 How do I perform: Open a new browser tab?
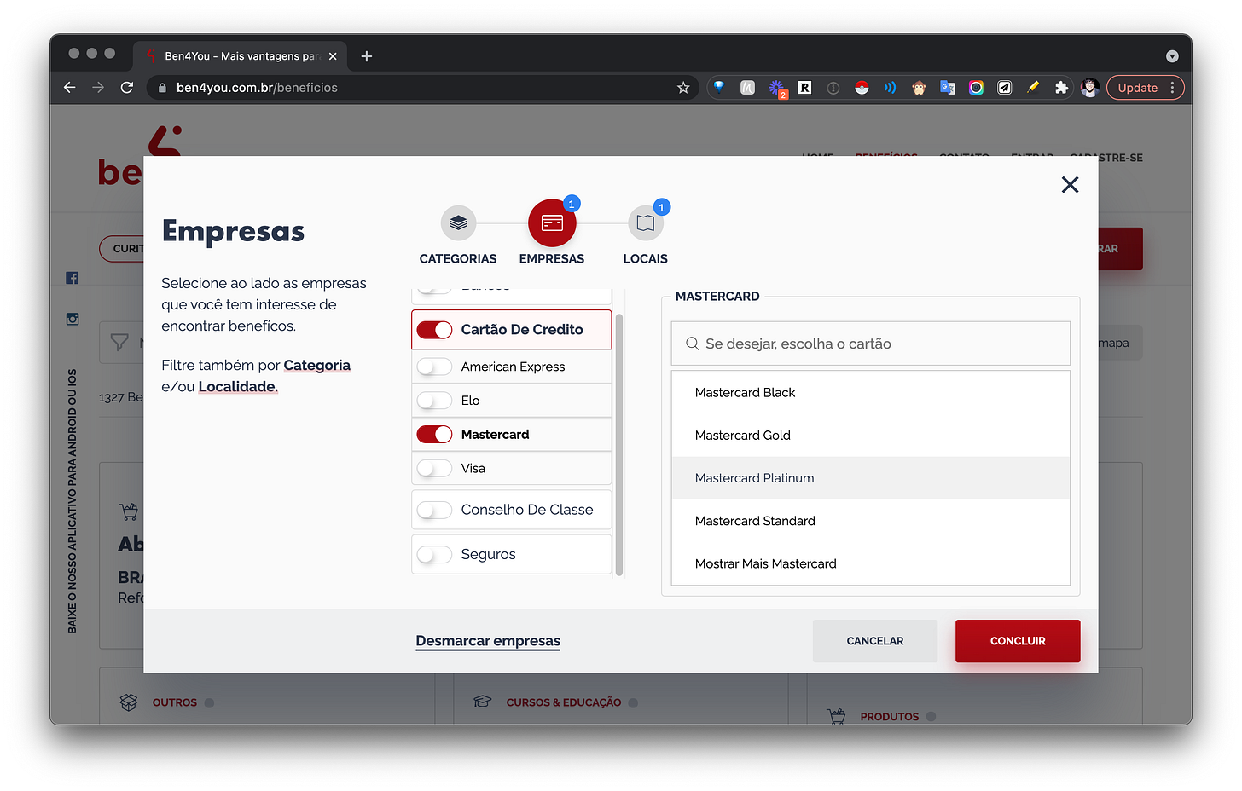click(x=367, y=56)
